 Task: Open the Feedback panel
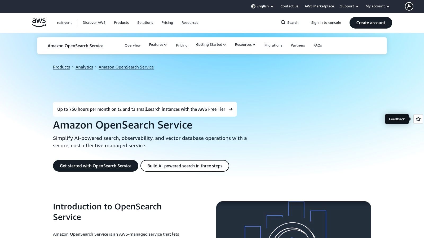pyautogui.click(x=397, y=119)
